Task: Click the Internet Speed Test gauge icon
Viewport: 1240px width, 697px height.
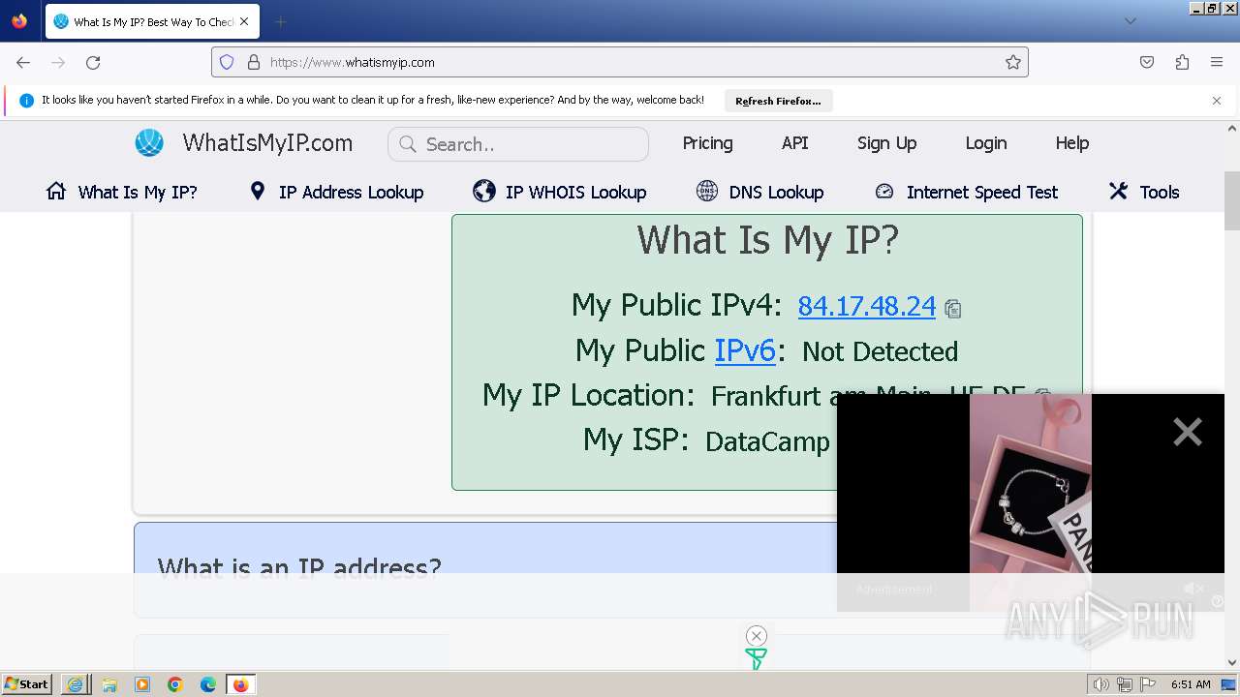Action: tap(883, 191)
